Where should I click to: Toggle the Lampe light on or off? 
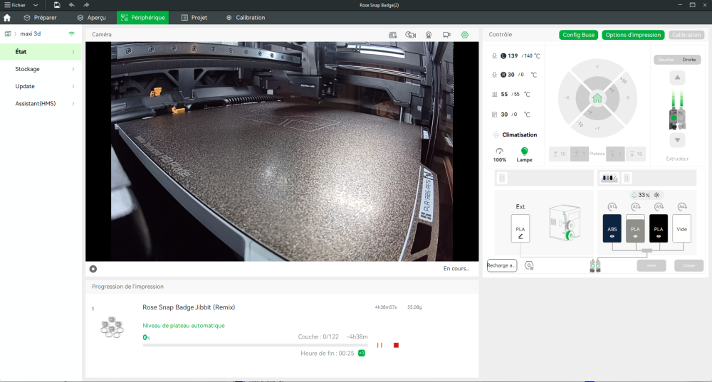coord(525,151)
